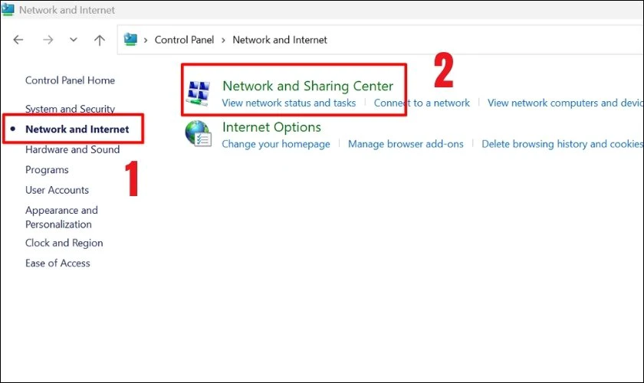Open Network and Sharing Center heading
The height and width of the screenshot is (383, 644).
click(x=307, y=86)
